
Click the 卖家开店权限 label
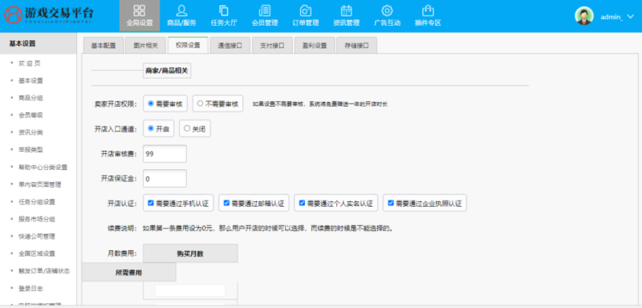(116, 104)
